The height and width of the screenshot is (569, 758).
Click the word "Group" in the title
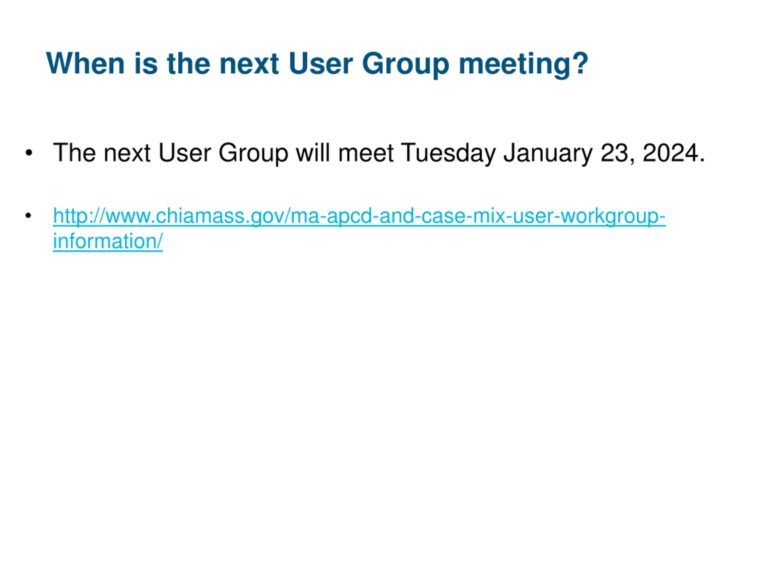(x=406, y=65)
